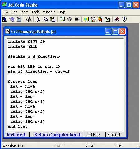Click the magnifier search icon
The width and height of the screenshot is (140, 149).
click(86, 19)
